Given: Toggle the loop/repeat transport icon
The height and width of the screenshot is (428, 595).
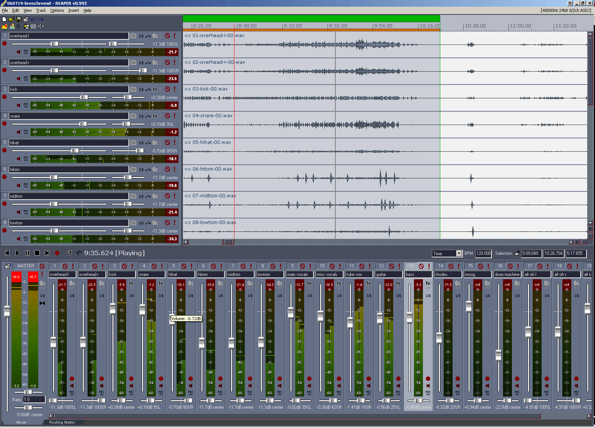Looking at the screenshot, I should (69, 253).
